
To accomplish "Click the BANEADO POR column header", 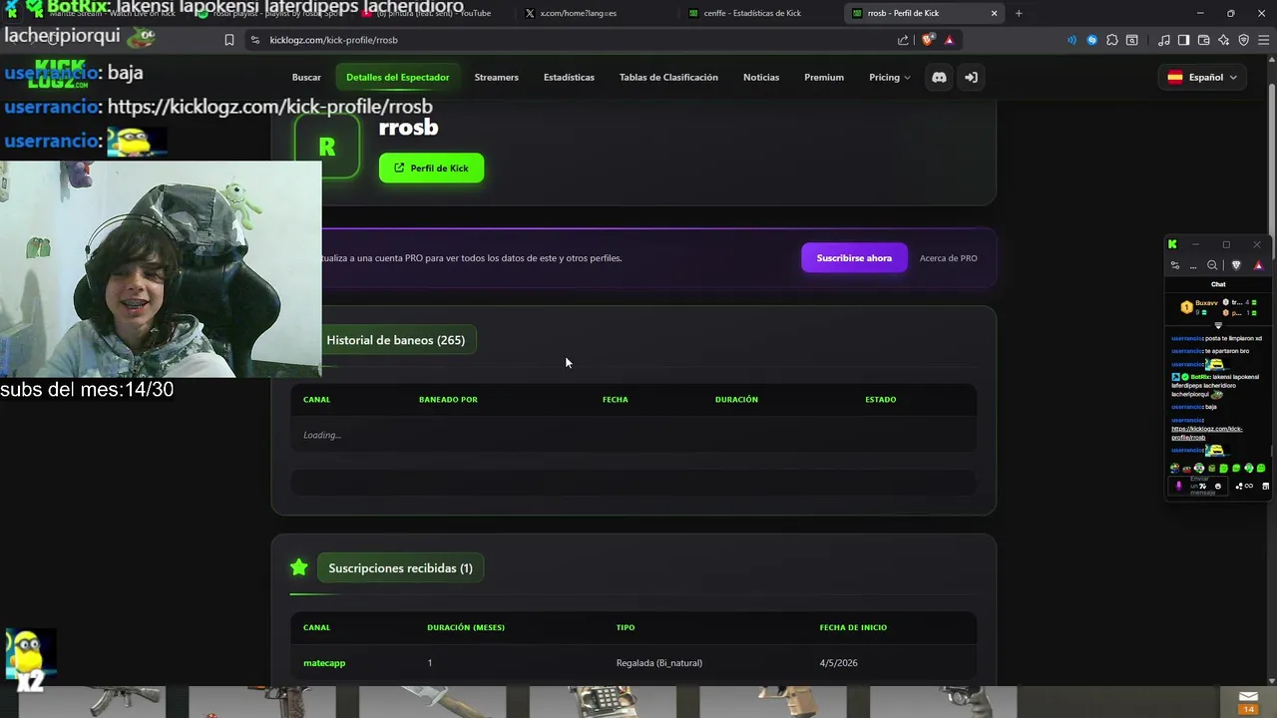I will click(448, 400).
